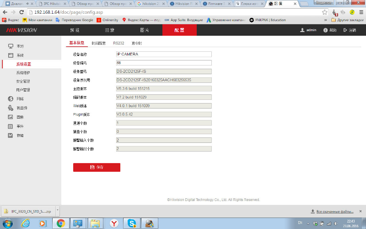This screenshot has width=366, height=229.
Task: Click the device name field 'IP CAMERA'
Action: pos(164,54)
